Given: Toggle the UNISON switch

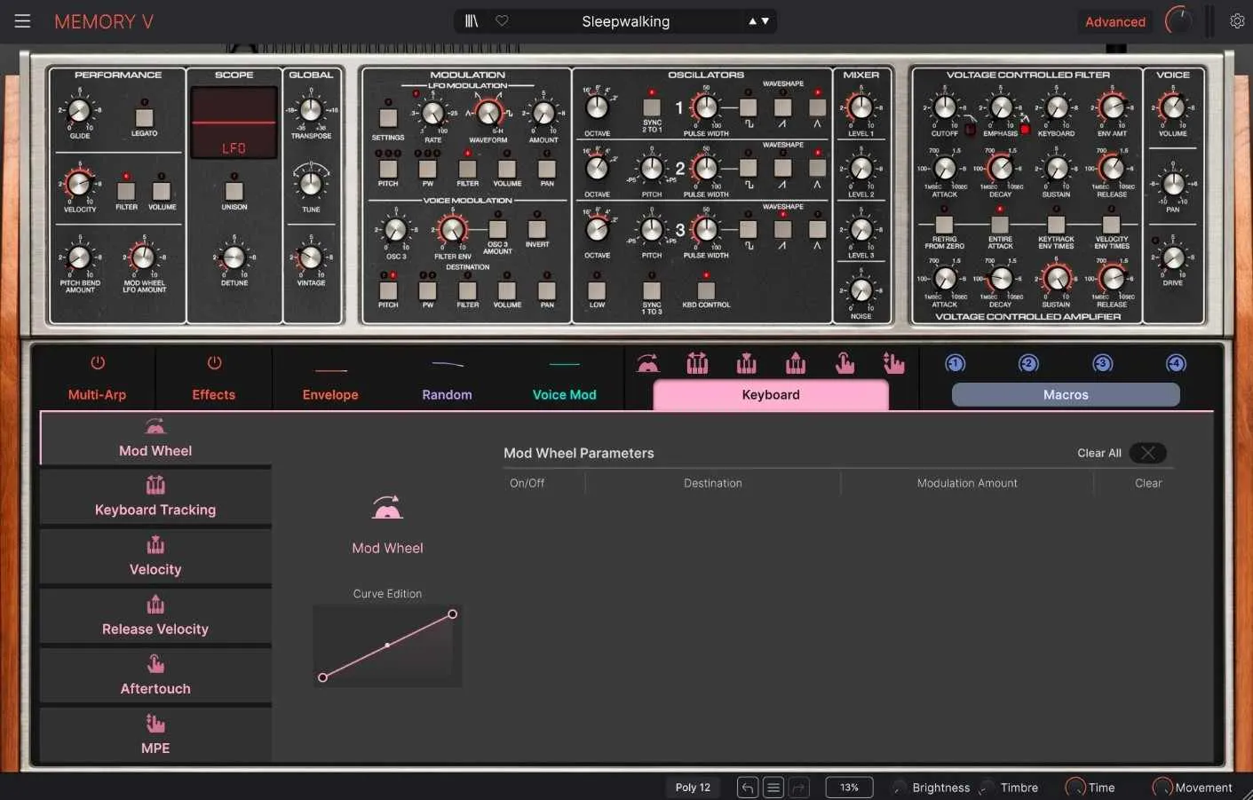Looking at the screenshot, I should (x=234, y=191).
